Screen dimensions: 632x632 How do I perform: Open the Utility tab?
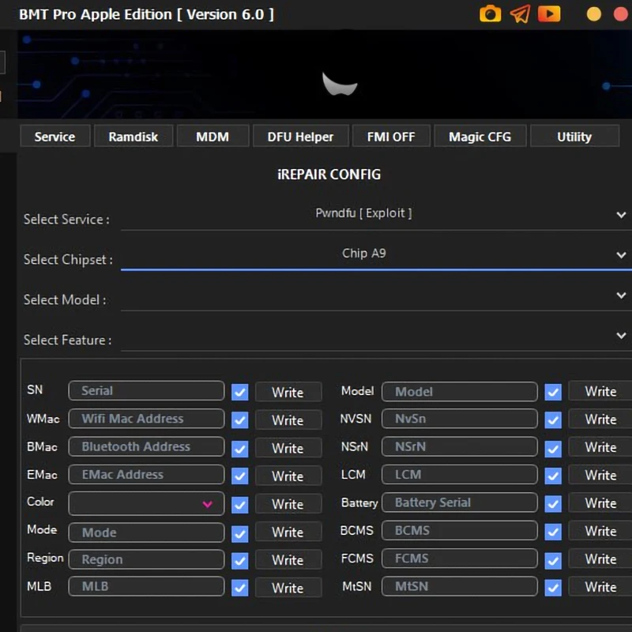click(x=574, y=137)
